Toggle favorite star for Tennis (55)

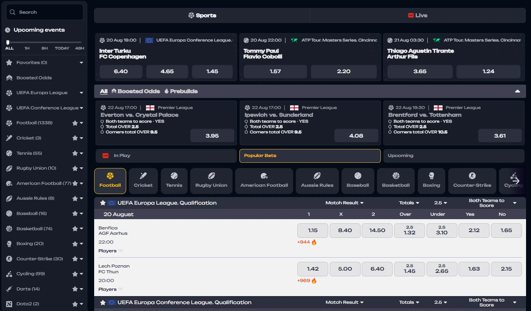75,153
